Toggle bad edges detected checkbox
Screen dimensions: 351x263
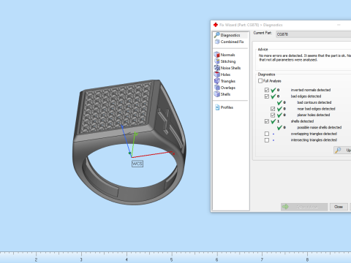click(267, 96)
